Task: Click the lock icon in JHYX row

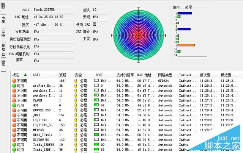Action: (x=76, y=115)
